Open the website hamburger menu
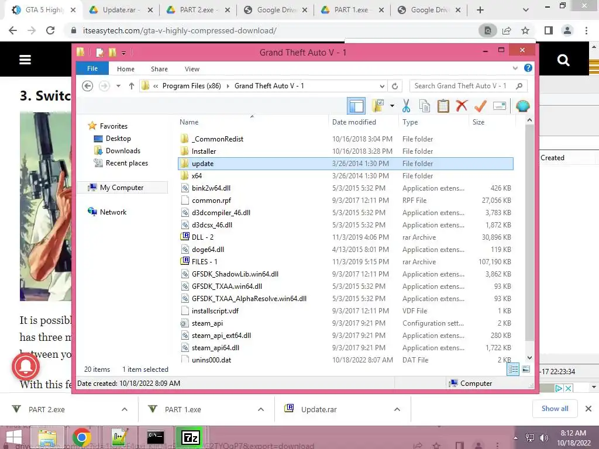The width and height of the screenshot is (599, 449). click(x=25, y=60)
